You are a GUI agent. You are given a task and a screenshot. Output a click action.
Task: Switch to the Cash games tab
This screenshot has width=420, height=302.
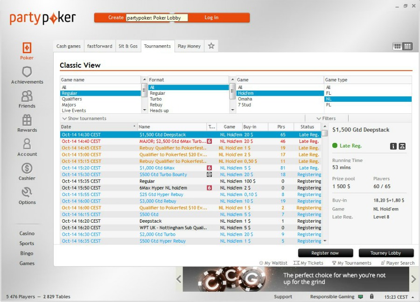(68, 46)
